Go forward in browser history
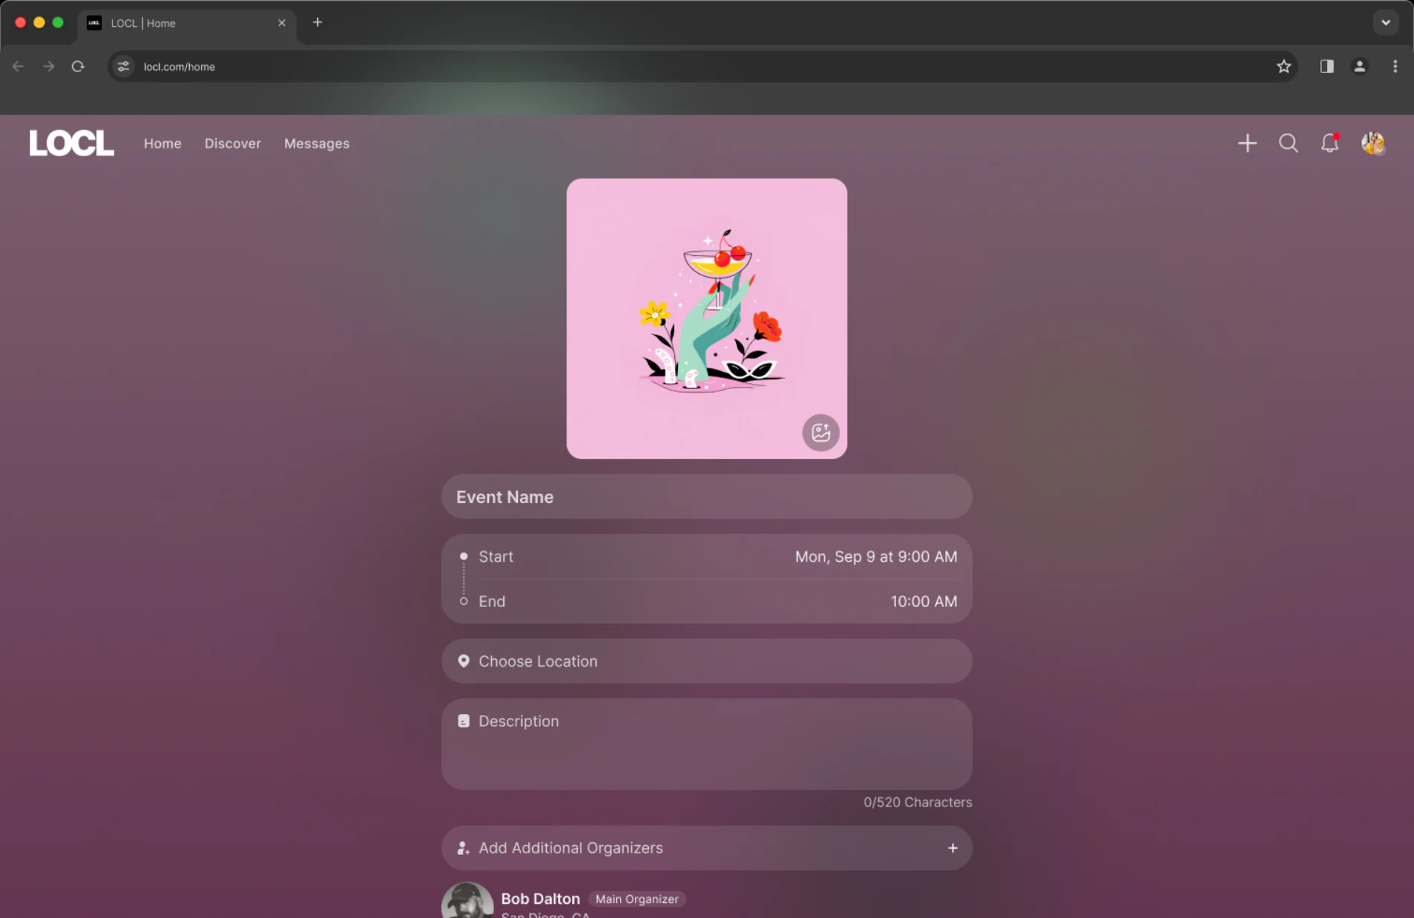Screen dimensions: 1414x918 pos(48,66)
